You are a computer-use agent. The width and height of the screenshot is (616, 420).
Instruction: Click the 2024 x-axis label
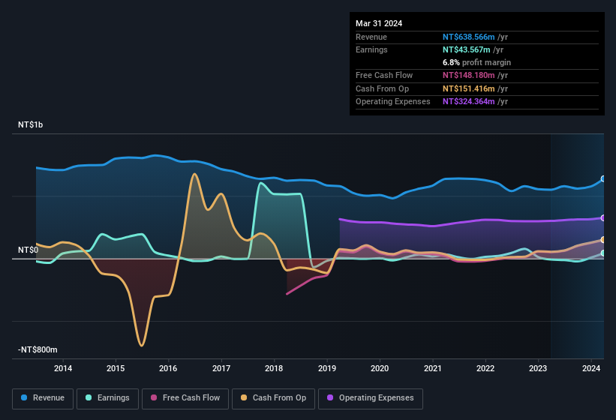point(590,368)
